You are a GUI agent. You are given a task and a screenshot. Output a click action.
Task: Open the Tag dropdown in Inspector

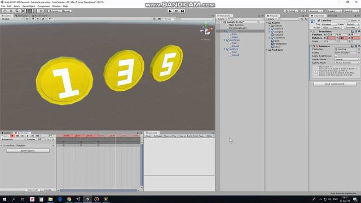click(329, 24)
